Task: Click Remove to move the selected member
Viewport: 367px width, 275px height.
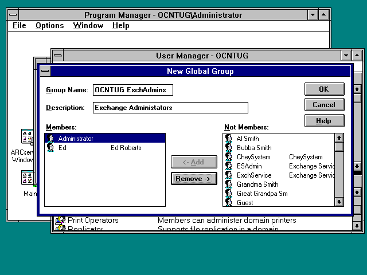Action: (194, 179)
